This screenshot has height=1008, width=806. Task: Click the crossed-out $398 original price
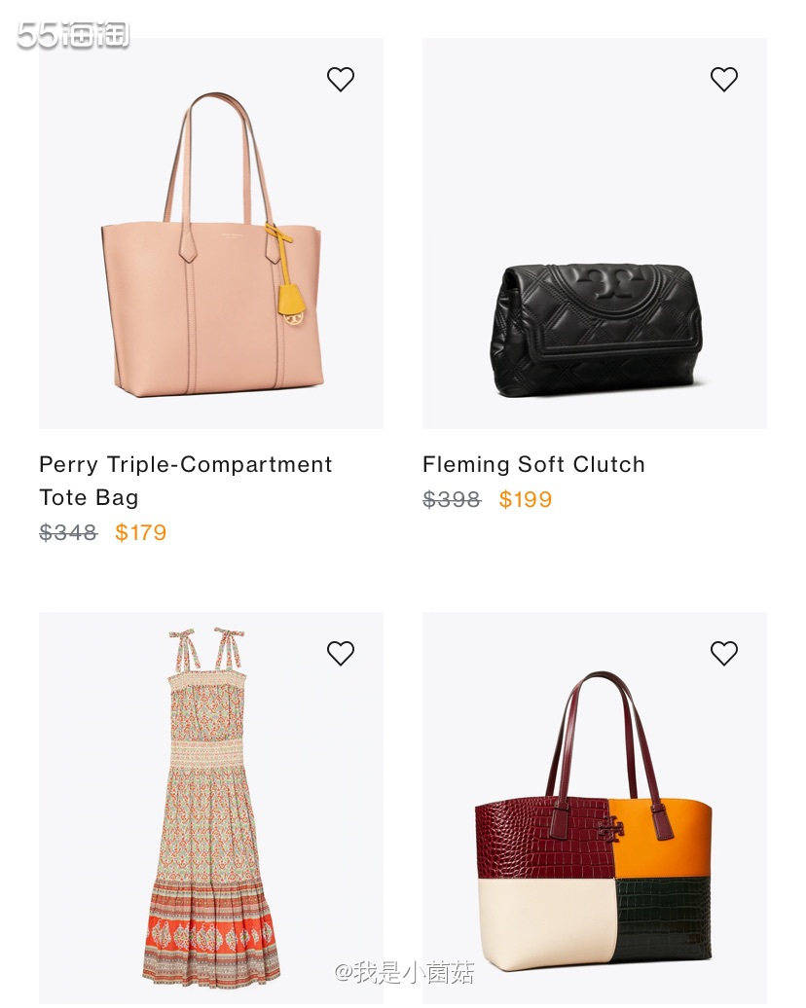pos(452,500)
